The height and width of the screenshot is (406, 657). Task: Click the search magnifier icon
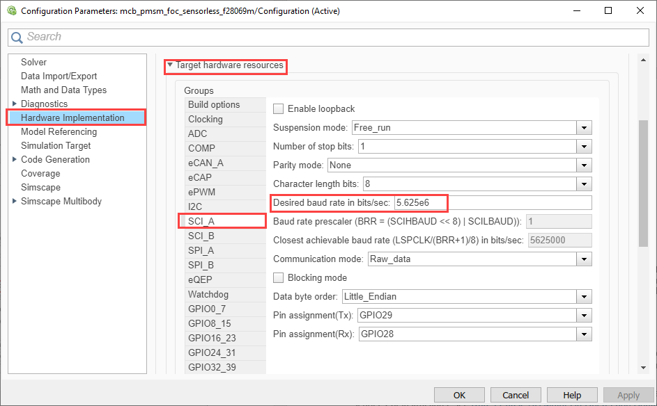tap(17, 37)
